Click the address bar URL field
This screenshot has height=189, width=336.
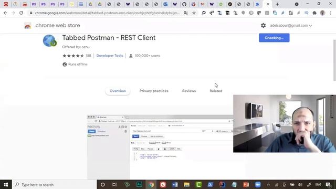107,13
